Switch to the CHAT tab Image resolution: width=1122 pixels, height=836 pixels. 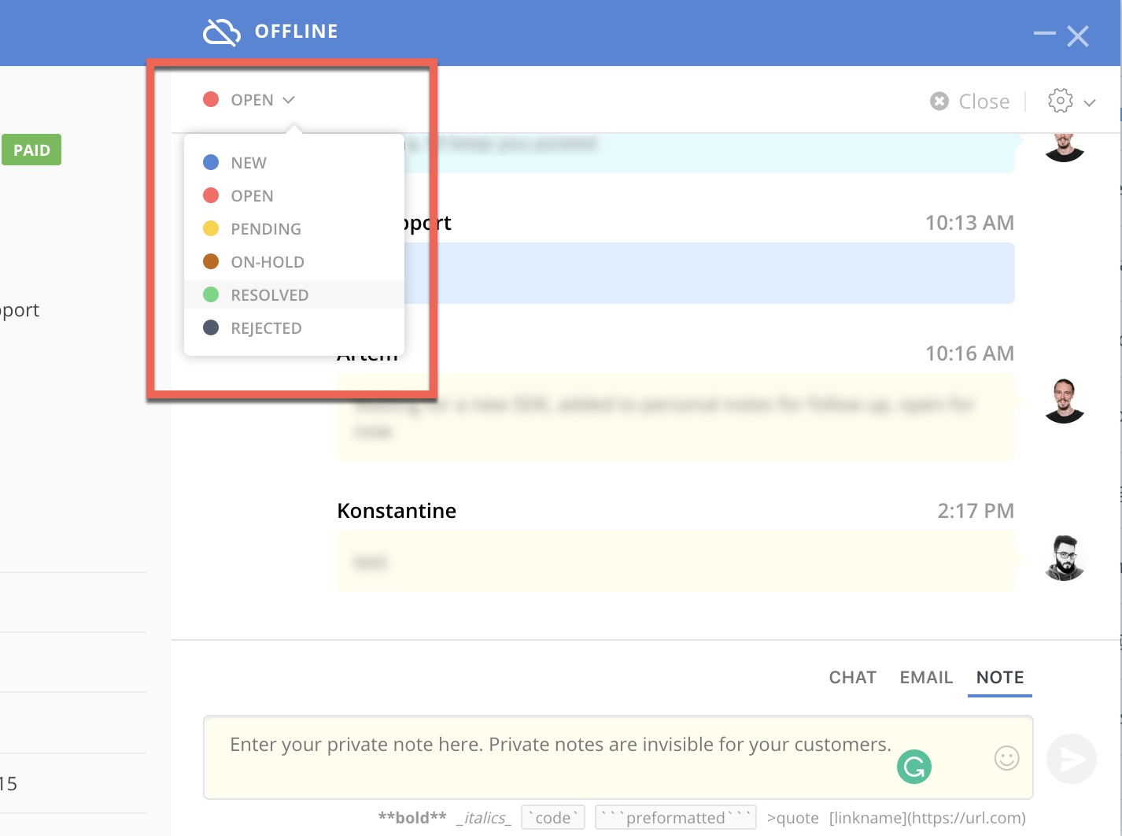coord(852,678)
